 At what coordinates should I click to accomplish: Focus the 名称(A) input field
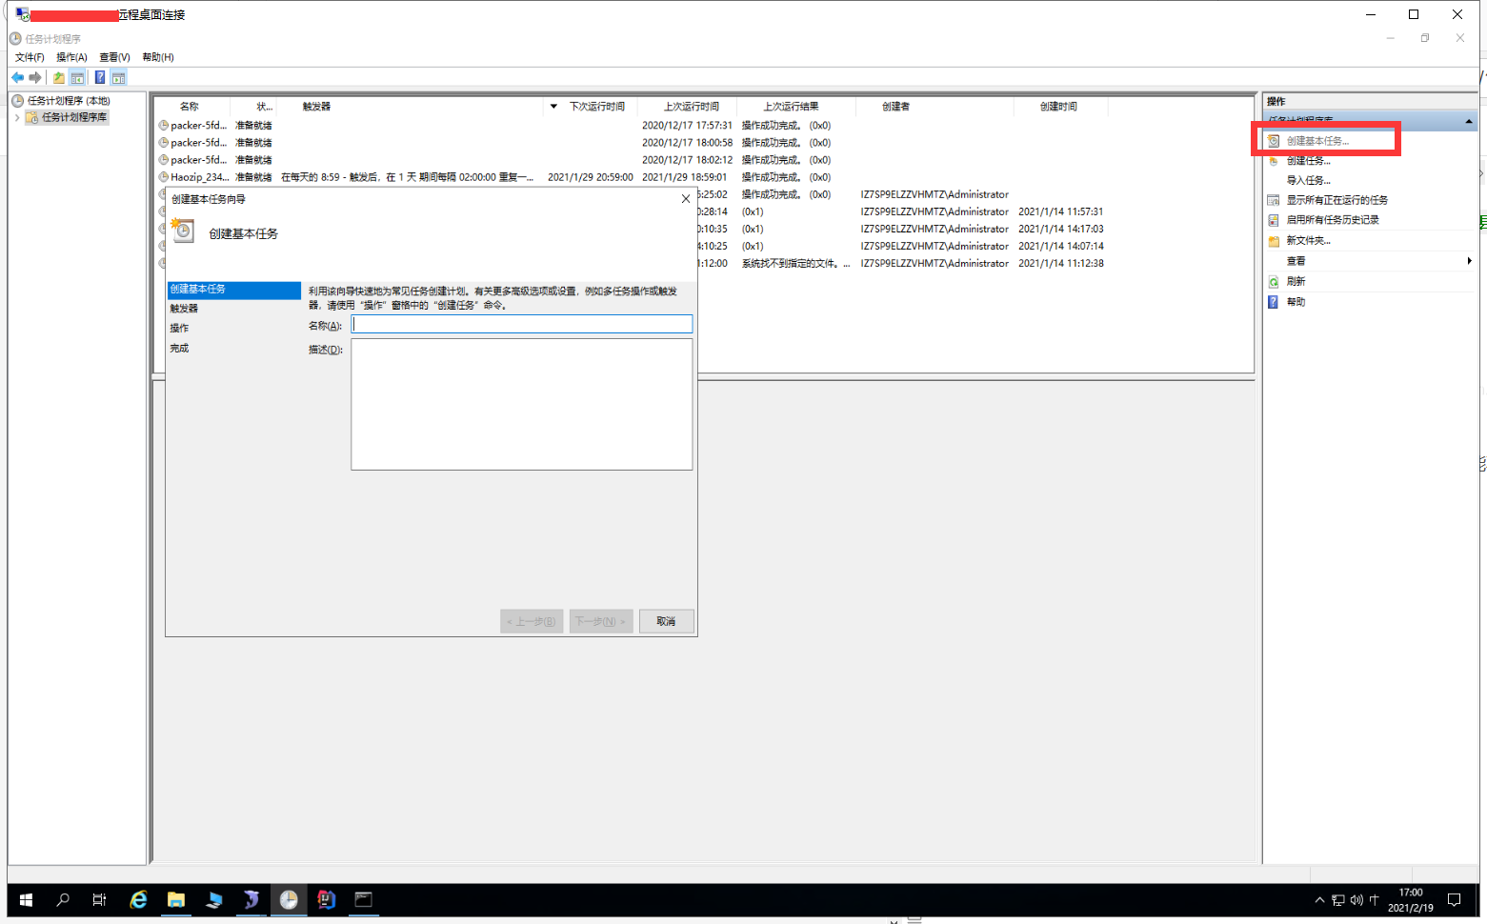522,325
